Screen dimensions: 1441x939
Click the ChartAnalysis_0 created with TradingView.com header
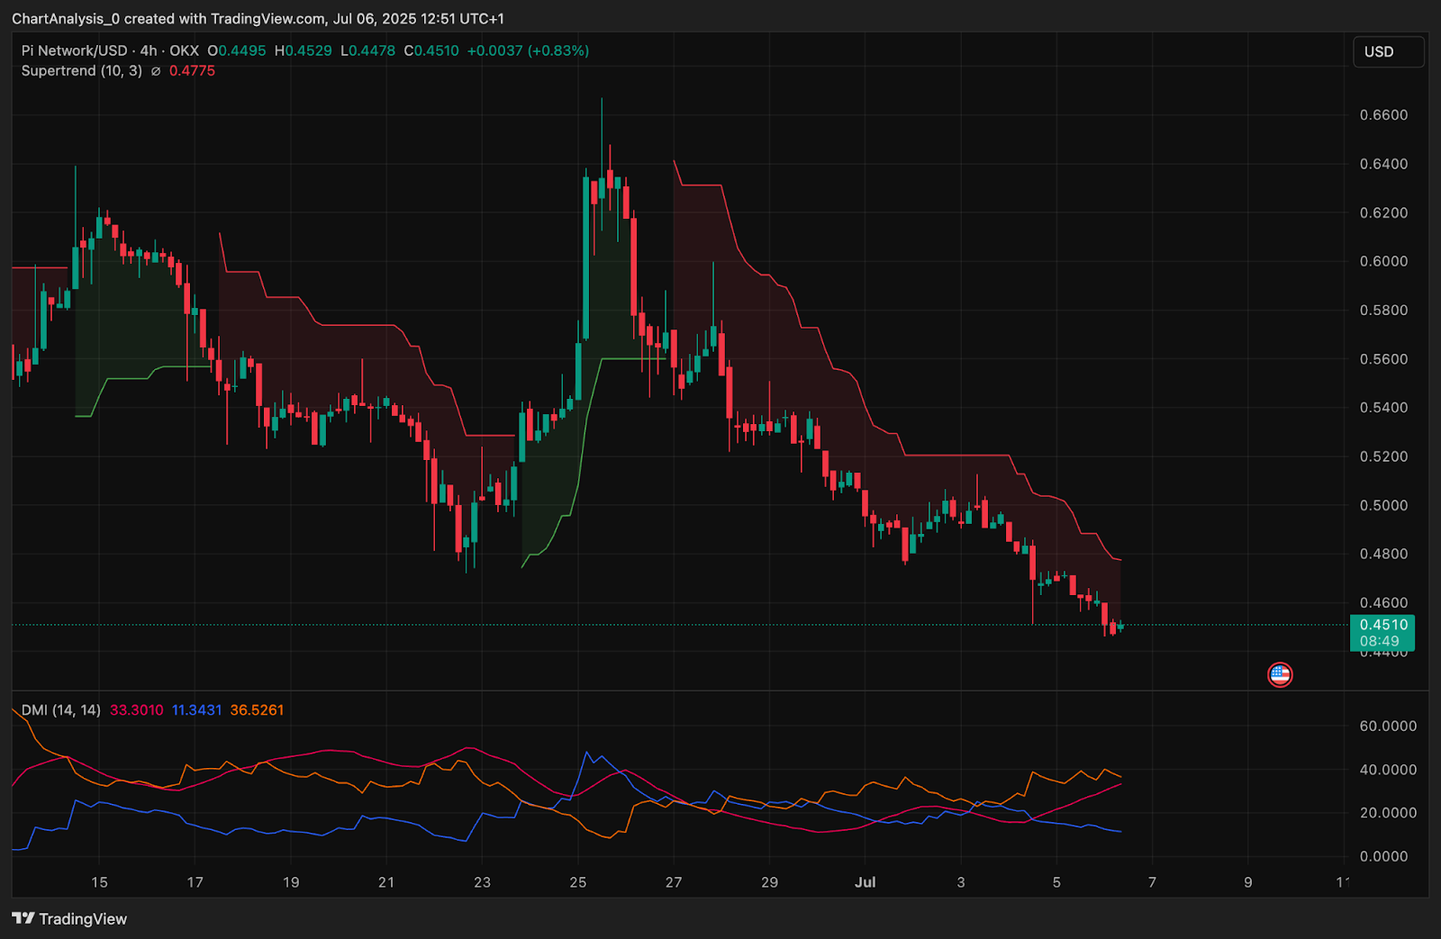coord(258,19)
